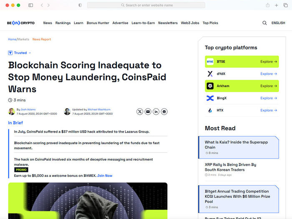Click the browser back arrow
Image resolution: width=292 pixels, height=219 pixels.
pyautogui.click(x=42, y=5)
